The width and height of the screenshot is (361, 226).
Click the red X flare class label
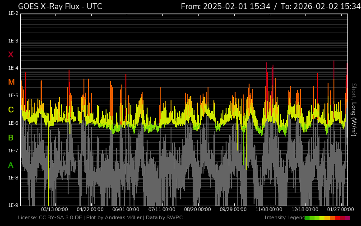(x=11, y=55)
